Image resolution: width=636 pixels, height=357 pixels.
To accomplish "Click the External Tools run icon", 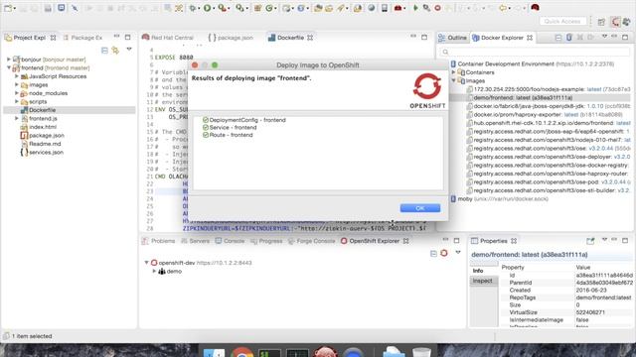I will (x=222, y=8).
